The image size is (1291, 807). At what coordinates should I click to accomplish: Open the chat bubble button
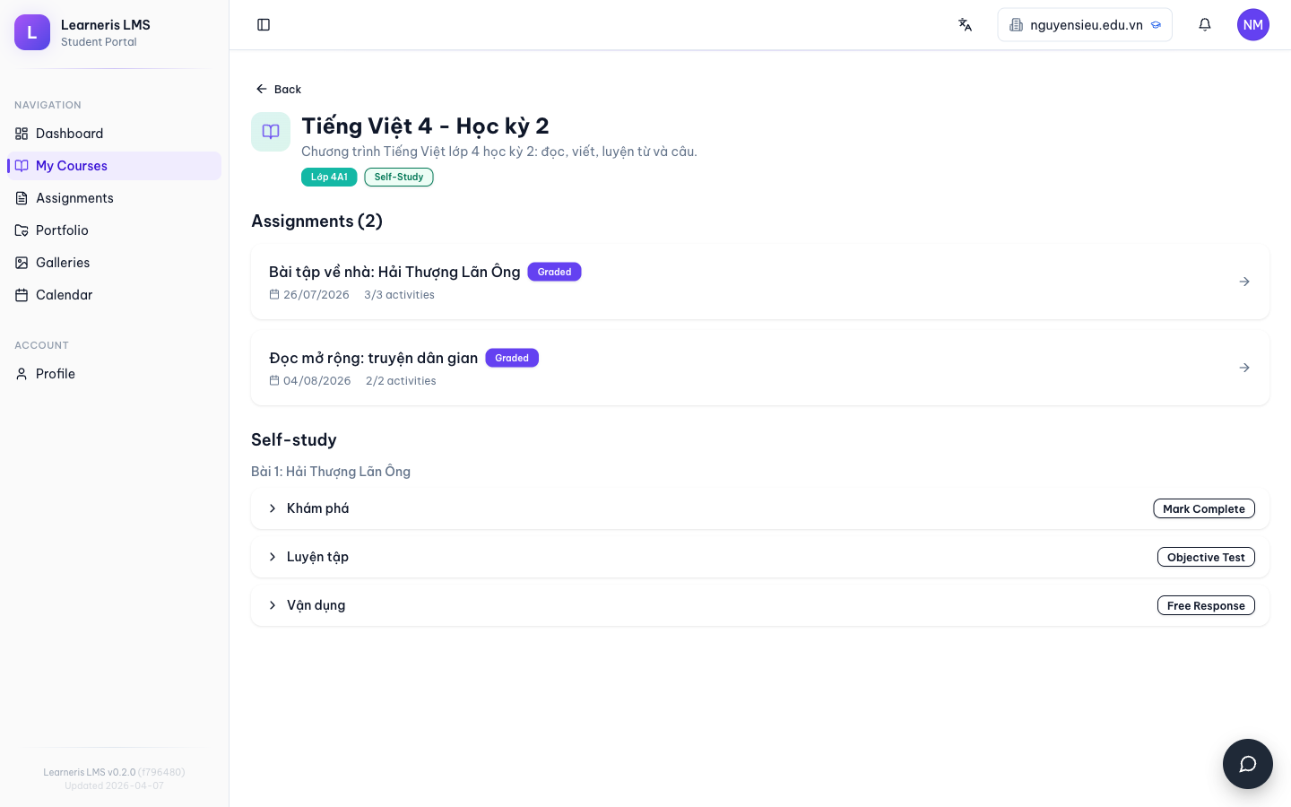point(1248,764)
